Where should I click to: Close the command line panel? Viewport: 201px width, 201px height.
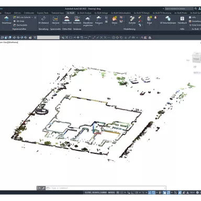[39, 188]
